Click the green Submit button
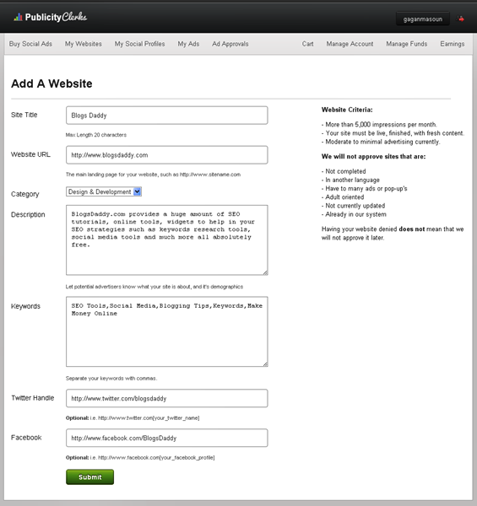This screenshot has width=477, height=506. [x=89, y=477]
